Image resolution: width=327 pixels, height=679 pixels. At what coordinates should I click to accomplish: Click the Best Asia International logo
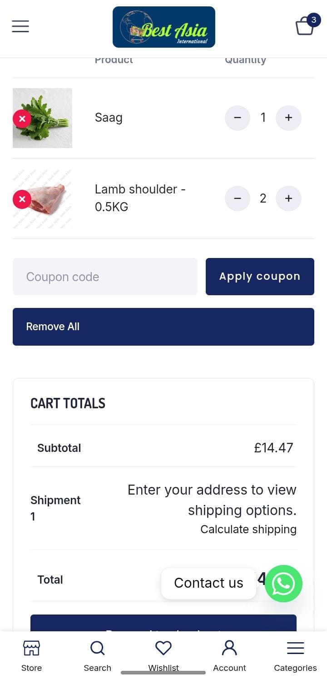164,27
